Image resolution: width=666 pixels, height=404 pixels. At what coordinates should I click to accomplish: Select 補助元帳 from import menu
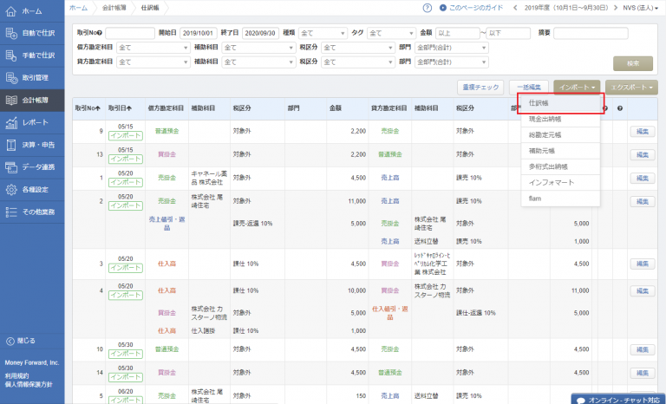[561, 151]
